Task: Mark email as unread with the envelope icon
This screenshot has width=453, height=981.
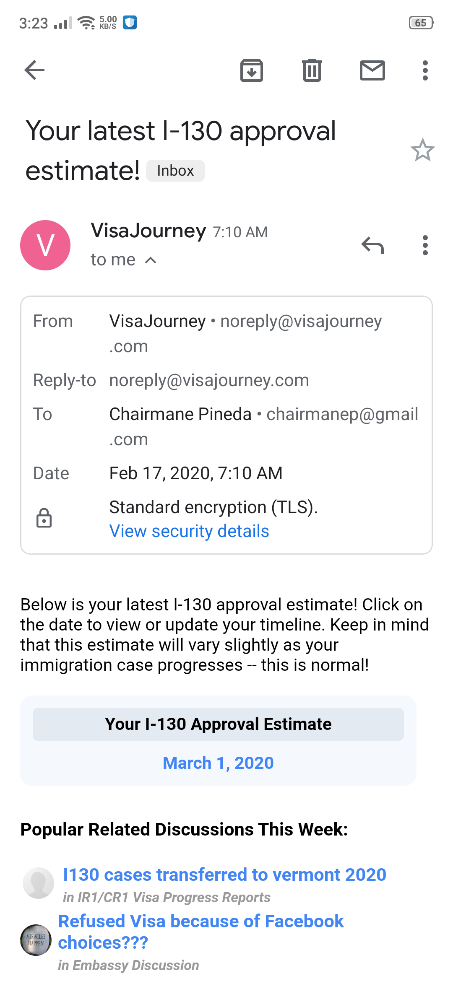Action: (x=372, y=70)
